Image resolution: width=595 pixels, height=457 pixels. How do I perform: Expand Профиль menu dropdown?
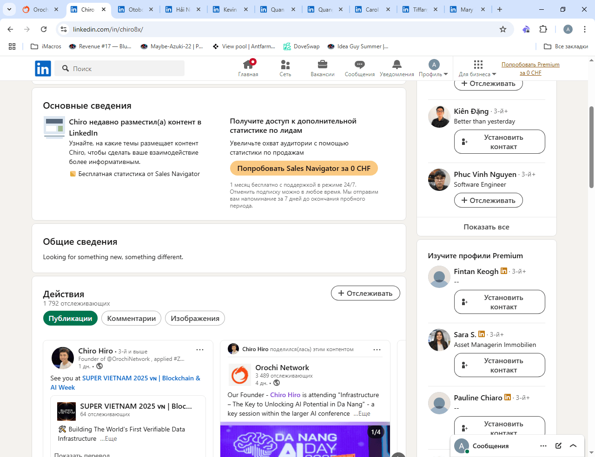tap(433, 68)
